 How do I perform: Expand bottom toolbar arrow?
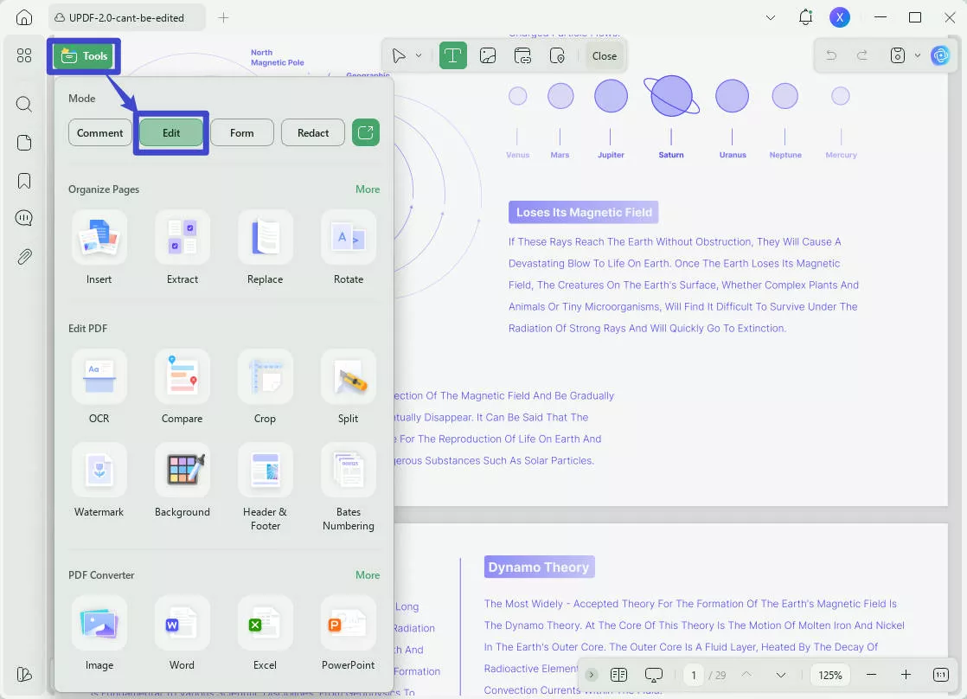[591, 675]
